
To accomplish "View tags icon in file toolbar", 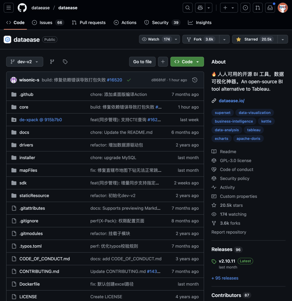I will [x=65, y=62].
